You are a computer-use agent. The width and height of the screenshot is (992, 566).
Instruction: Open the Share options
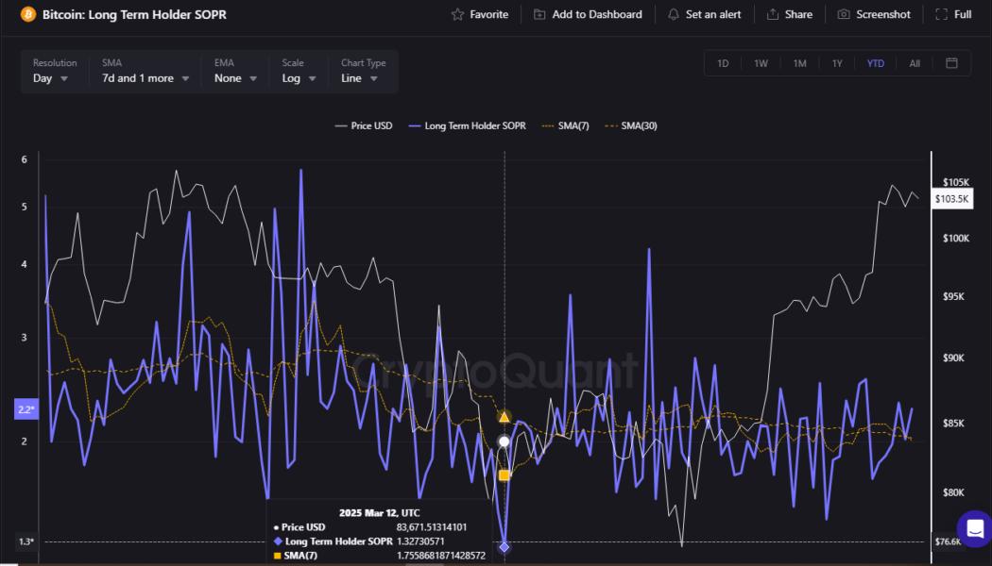790,14
